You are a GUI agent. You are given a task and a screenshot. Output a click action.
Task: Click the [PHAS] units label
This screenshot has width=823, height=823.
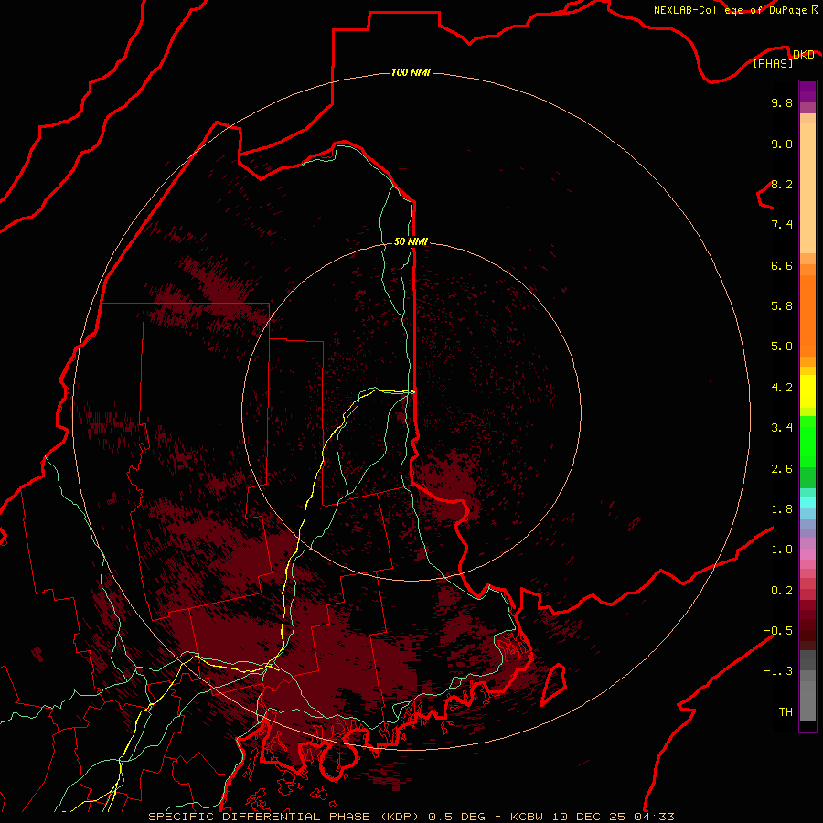tap(773, 64)
